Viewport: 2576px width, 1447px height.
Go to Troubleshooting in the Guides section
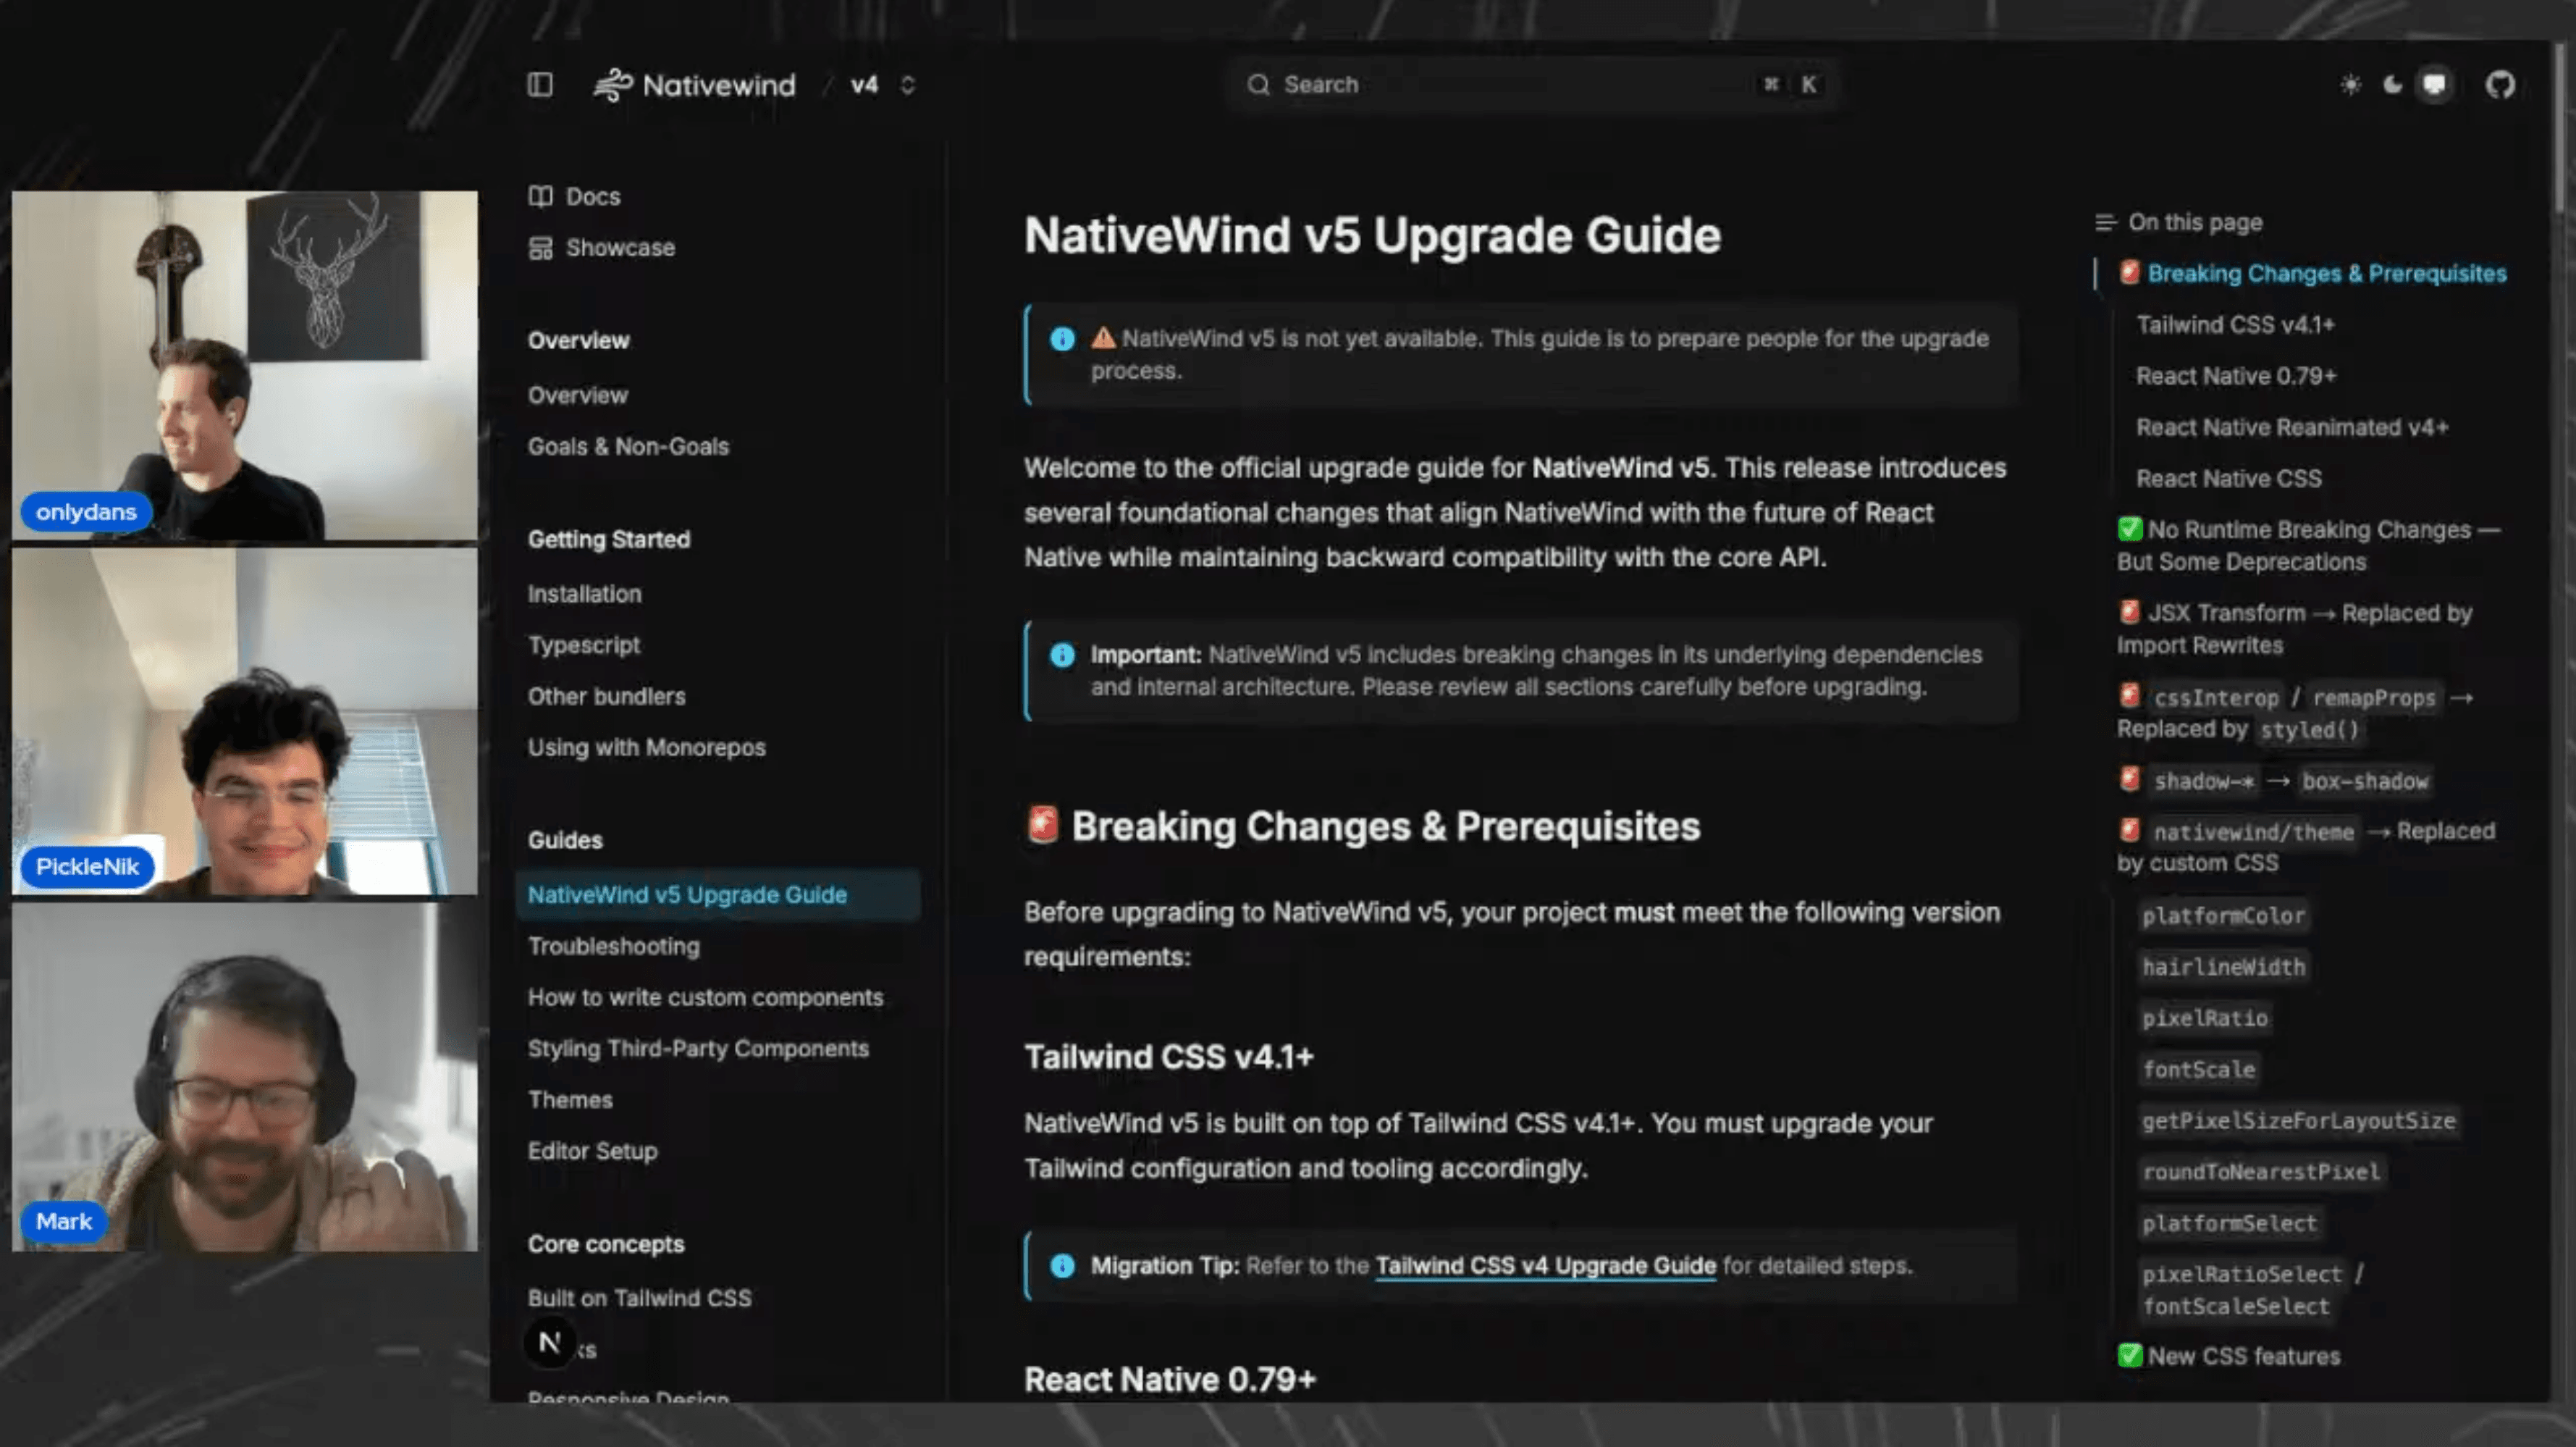[613, 946]
